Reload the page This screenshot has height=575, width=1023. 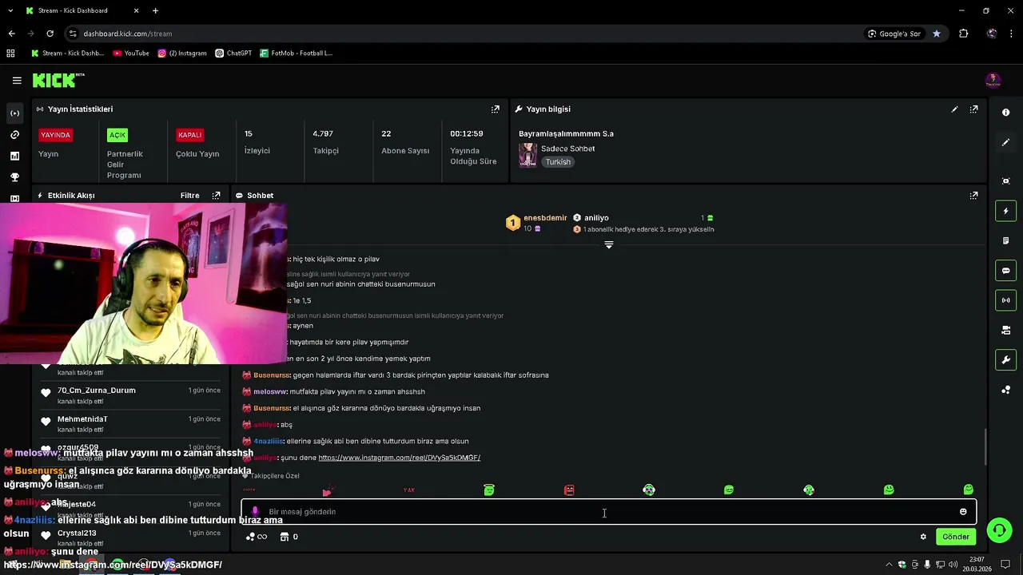click(x=50, y=34)
